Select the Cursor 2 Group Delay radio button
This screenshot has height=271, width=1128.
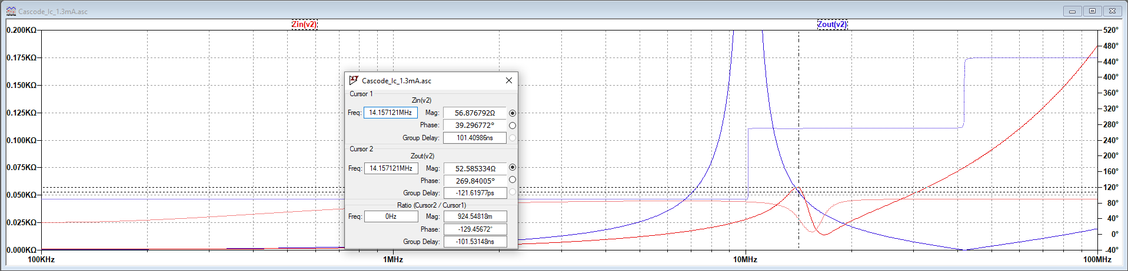513,192
